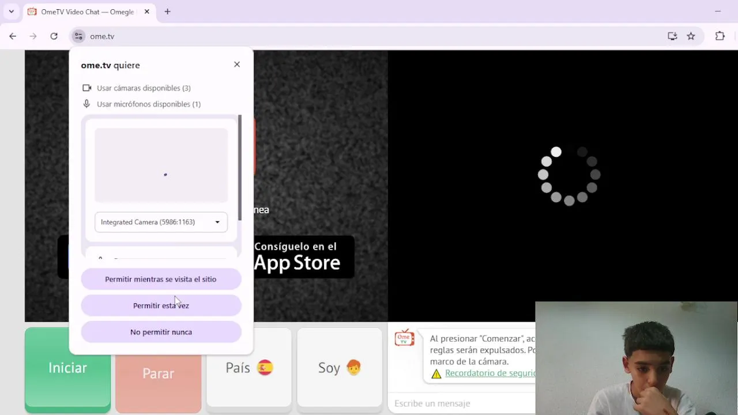The height and width of the screenshot is (415, 738).
Task: Open the País country selector
Action: pos(249,368)
